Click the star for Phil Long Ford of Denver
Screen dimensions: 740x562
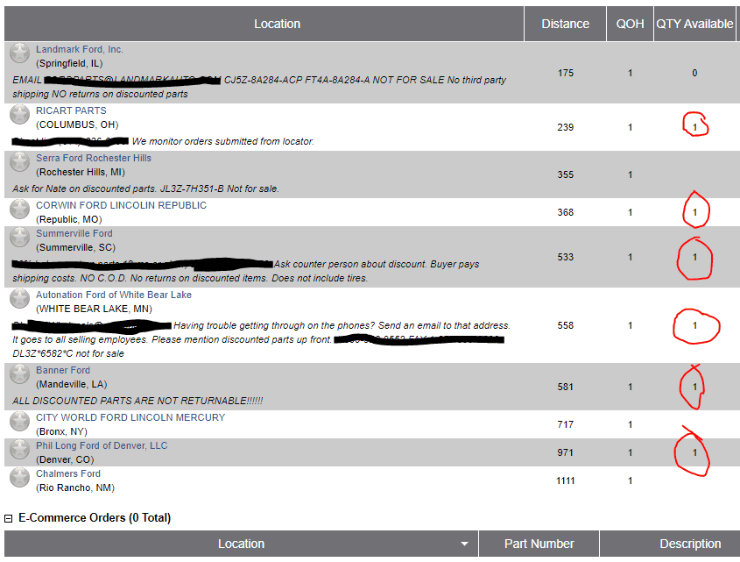[20, 449]
